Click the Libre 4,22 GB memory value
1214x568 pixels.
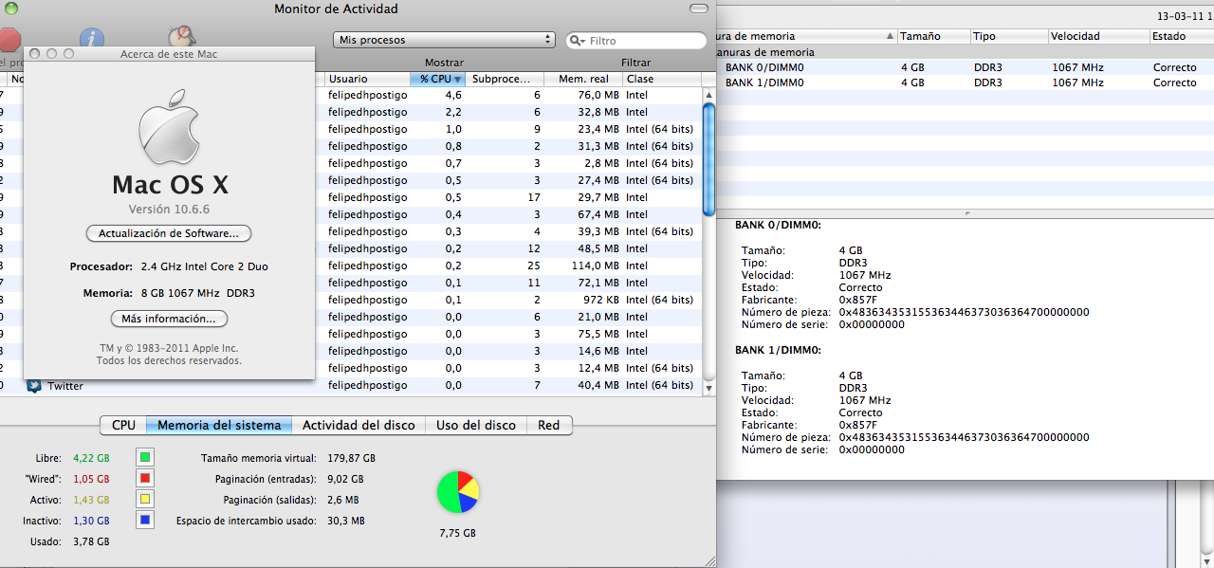tap(91, 458)
